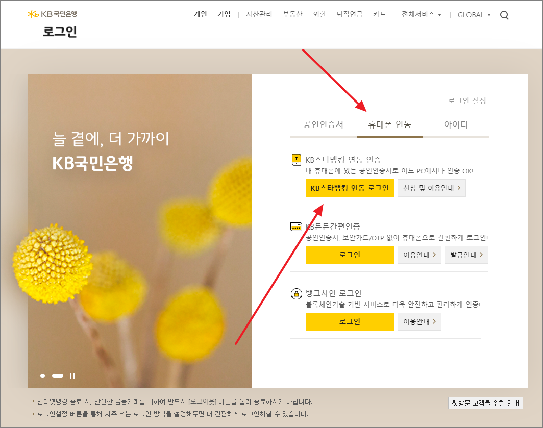Select the second banner slide indicator
543x428 pixels.
click(58, 376)
